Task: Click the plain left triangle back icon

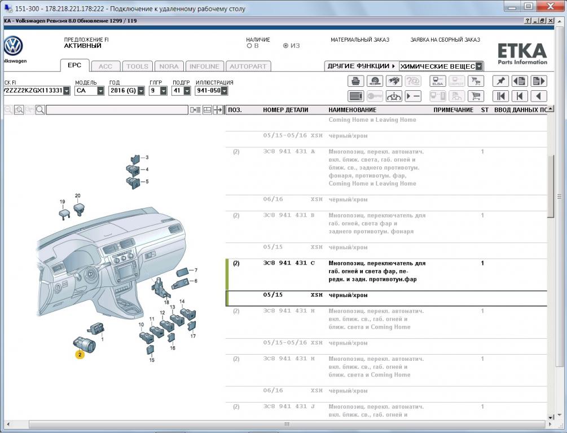Action: click(x=539, y=96)
